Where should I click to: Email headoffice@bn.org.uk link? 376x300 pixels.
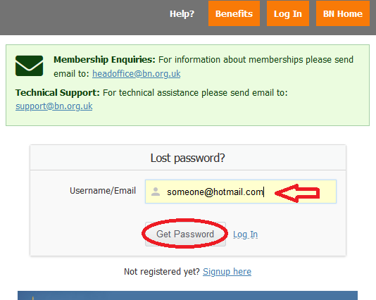(137, 74)
